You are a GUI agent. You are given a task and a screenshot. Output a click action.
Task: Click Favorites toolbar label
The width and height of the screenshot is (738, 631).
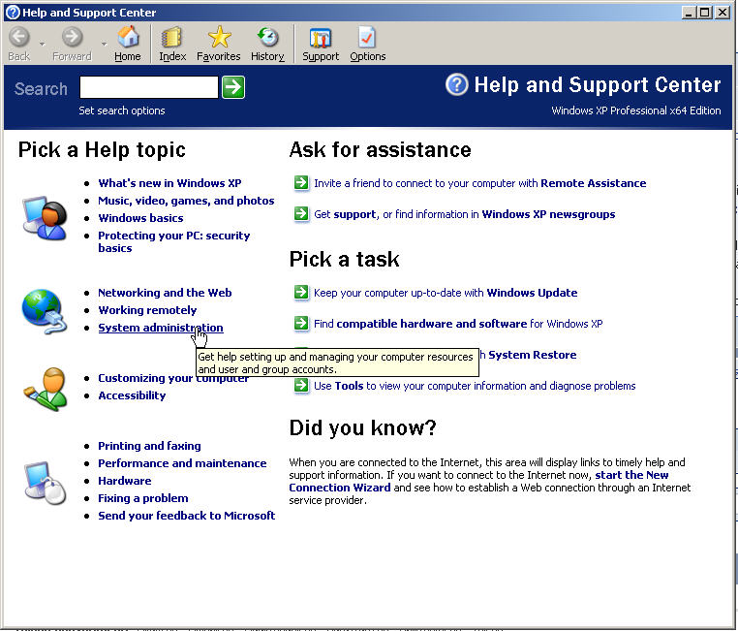point(218,56)
